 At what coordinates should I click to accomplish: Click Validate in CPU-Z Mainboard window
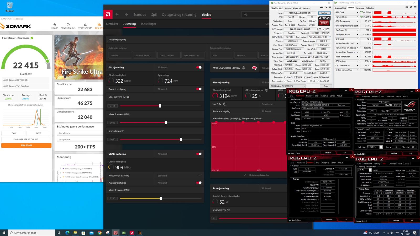(328, 153)
